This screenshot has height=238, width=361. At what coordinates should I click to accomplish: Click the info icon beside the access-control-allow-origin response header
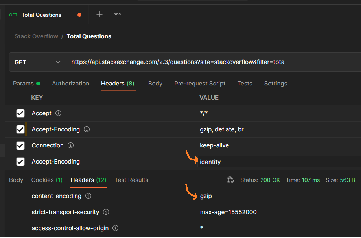115,228
